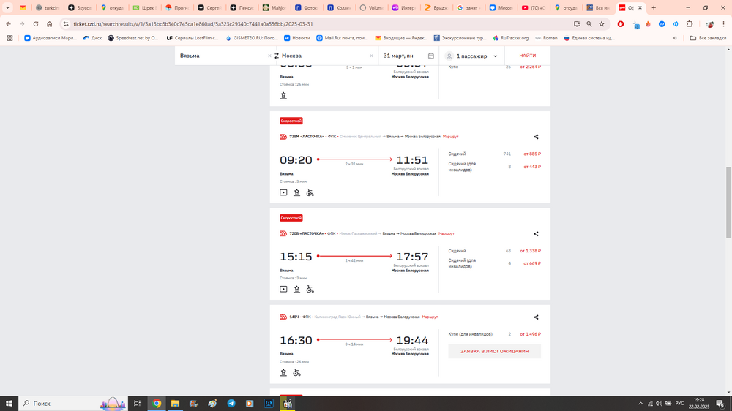Click wheelchair accessibility icon on 09:20 train
The height and width of the screenshot is (411, 732).
310,193
